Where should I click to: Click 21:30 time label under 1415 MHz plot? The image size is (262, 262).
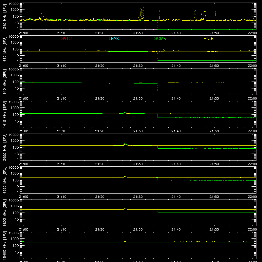[138, 131]
